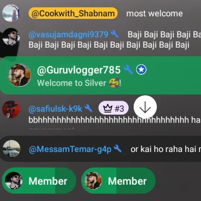Click wrench icon next to @Guruvlogger785
The image size is (201, 201).
(128, 69)
